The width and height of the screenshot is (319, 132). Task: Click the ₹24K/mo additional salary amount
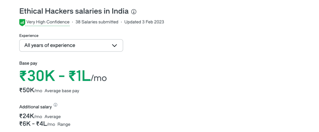click(x=31, y=116)
